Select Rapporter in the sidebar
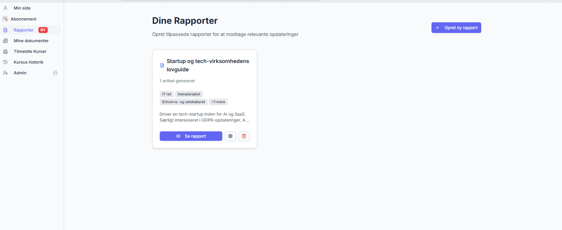 (24, 30)
